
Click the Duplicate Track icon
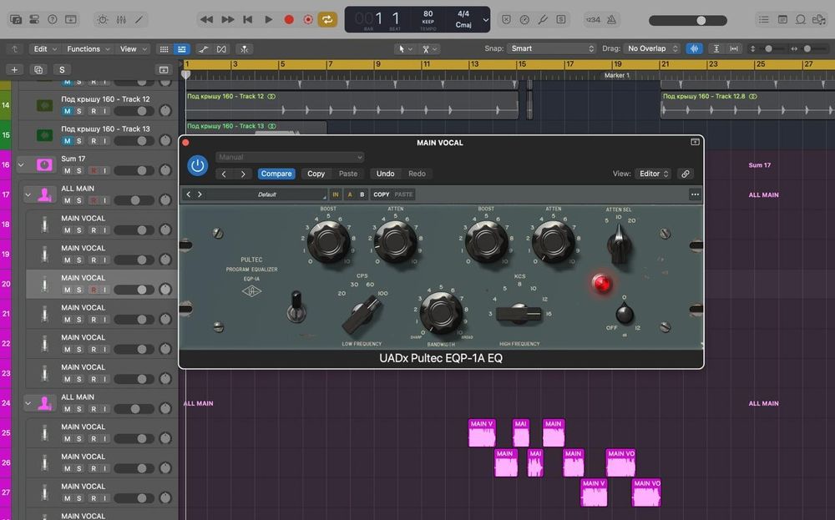tap(38, 70)
